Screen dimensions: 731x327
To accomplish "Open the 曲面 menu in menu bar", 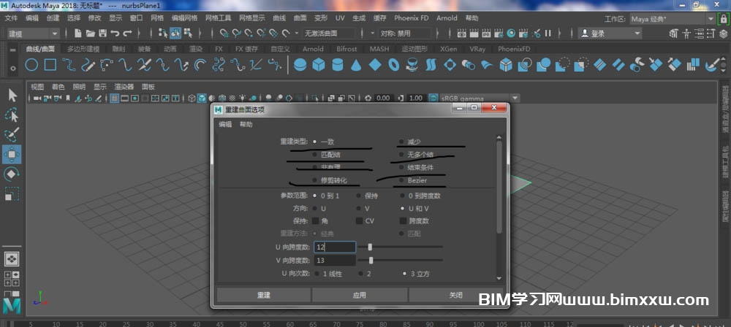I will (x=300, y=18).
